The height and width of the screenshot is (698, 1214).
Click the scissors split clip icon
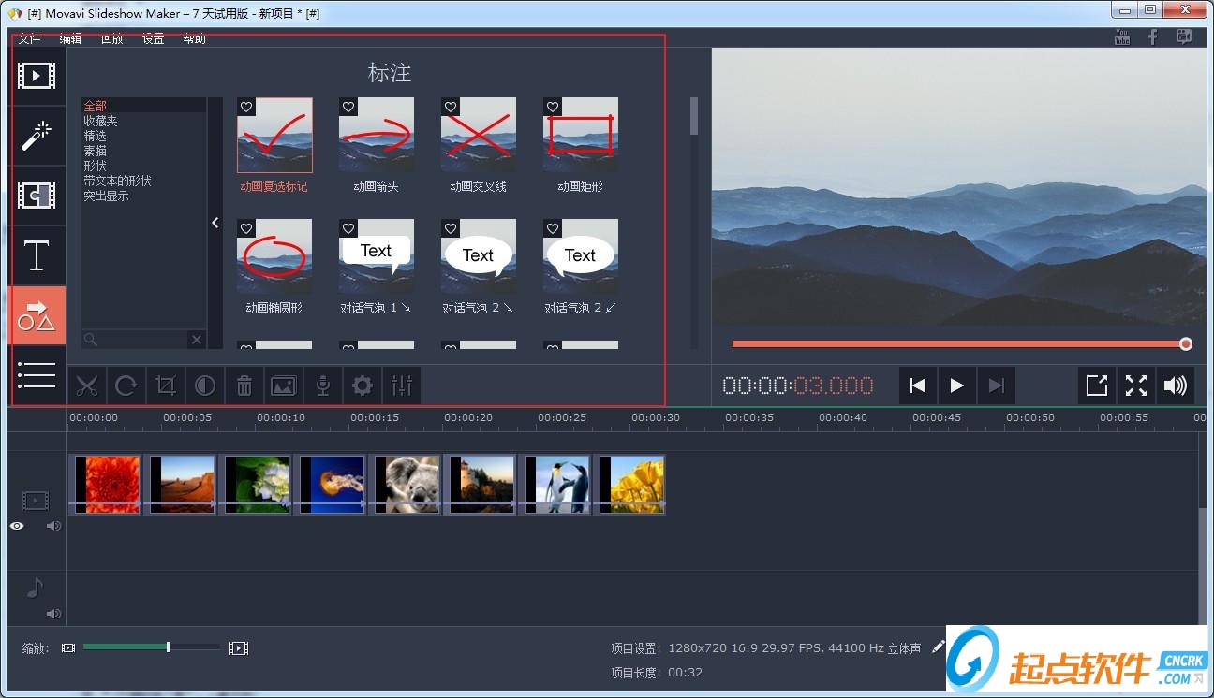point(87,385)
